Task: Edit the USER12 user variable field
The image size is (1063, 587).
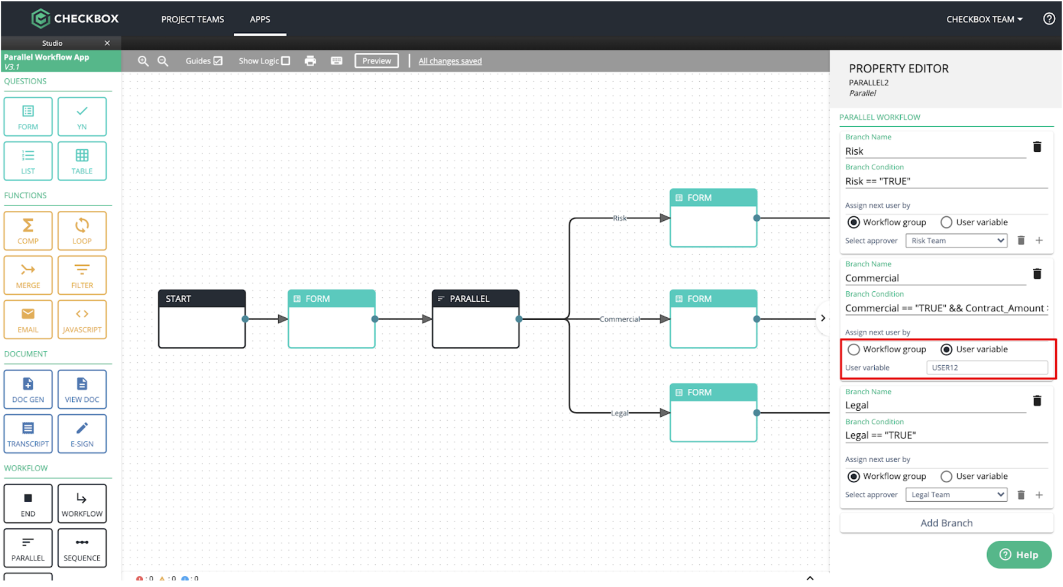Action: [x=987, y=368]
